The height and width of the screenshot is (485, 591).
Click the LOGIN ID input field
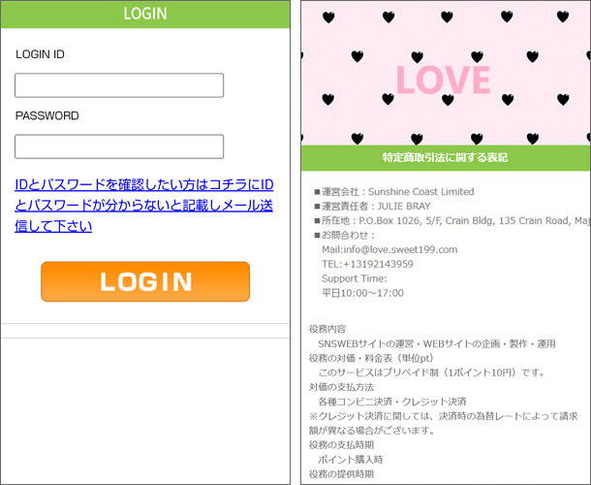[x=119, y=85]
